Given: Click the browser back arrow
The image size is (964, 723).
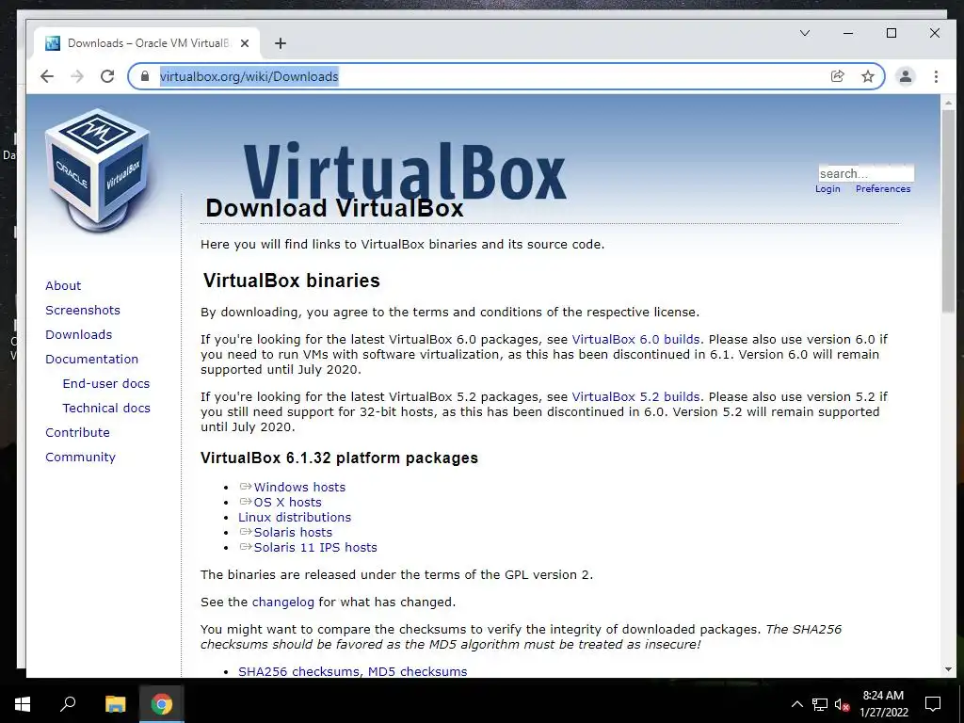Looking at the screenshot, I should click(x=47, y=76).
